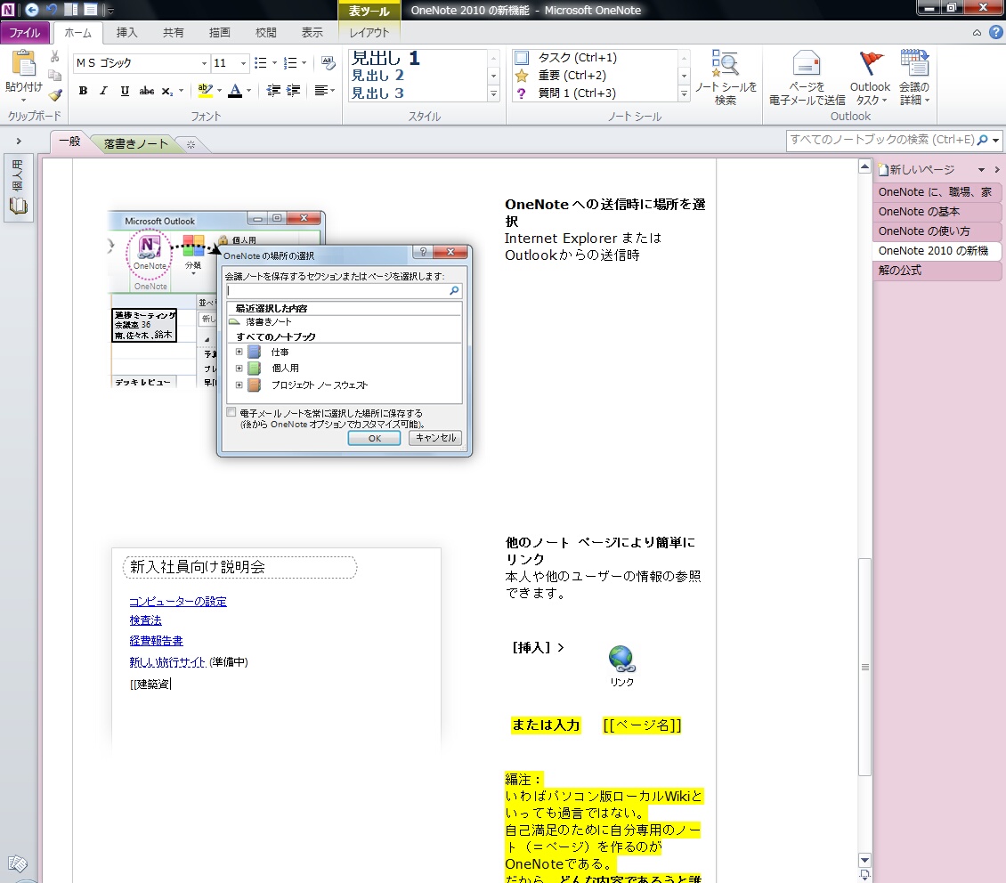This screenshot has height=883, width=1006.
Task: Click the Cut scissors icon
Action: (x=55, y=56)
